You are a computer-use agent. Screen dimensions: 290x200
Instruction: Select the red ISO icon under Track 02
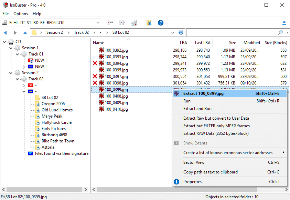(31, 85)
